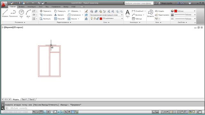Click the Растянуть stretch tool
This screenshot has height=115, width=205.
(x=45, y=19)
